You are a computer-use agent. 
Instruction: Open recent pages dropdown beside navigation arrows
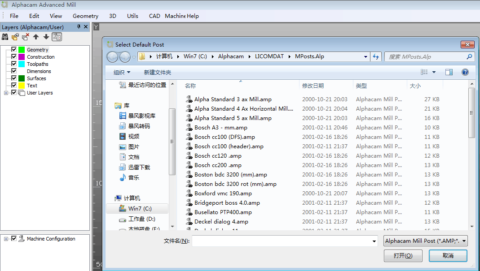[x=134, y=57]
